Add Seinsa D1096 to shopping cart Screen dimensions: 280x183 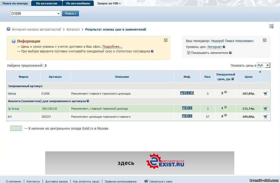click(x=265, y=94)
